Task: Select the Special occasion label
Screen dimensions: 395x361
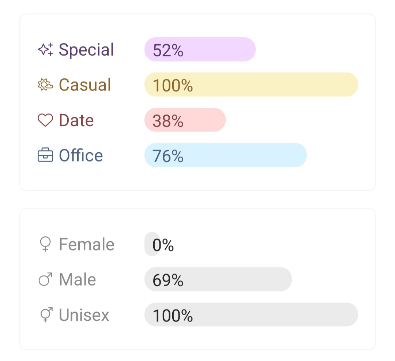Action: [x=86, y=49]
